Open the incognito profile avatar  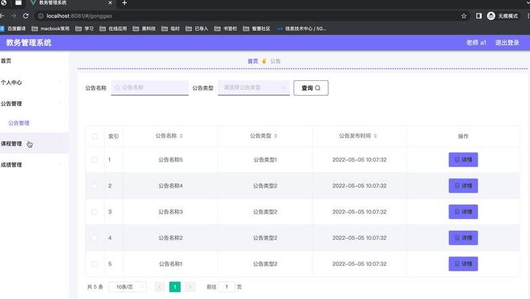(x=491, y=16)
